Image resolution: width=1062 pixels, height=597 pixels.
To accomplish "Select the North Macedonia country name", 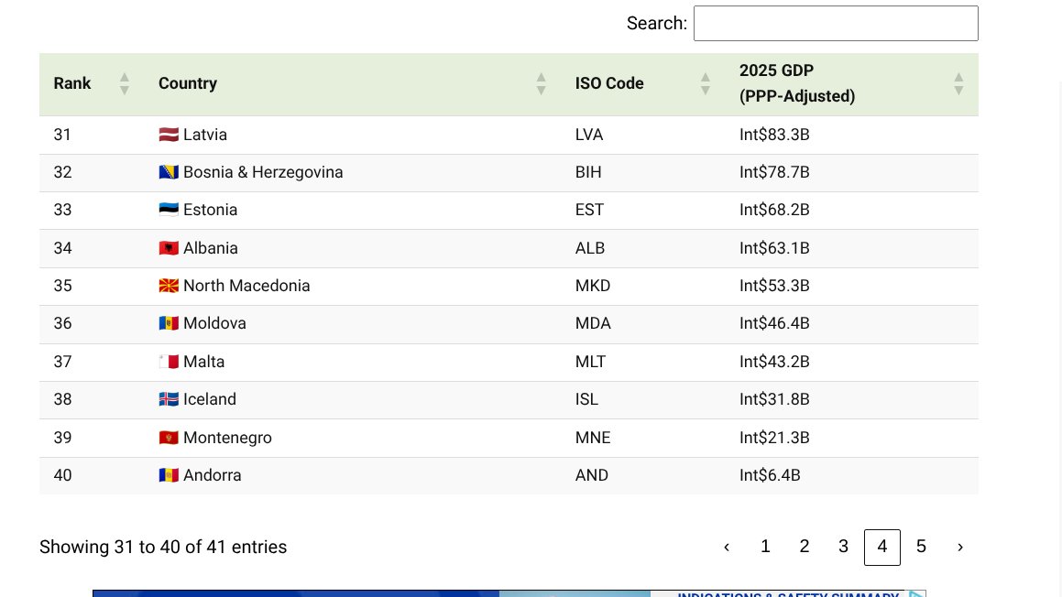I will (x=246, y=285).
